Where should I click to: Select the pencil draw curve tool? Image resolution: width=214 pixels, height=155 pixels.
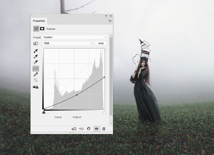pos(36,74)
